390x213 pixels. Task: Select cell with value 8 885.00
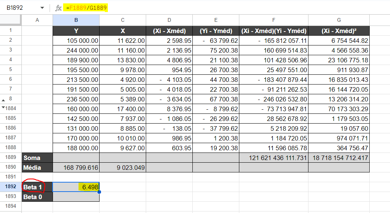(122, 128)
